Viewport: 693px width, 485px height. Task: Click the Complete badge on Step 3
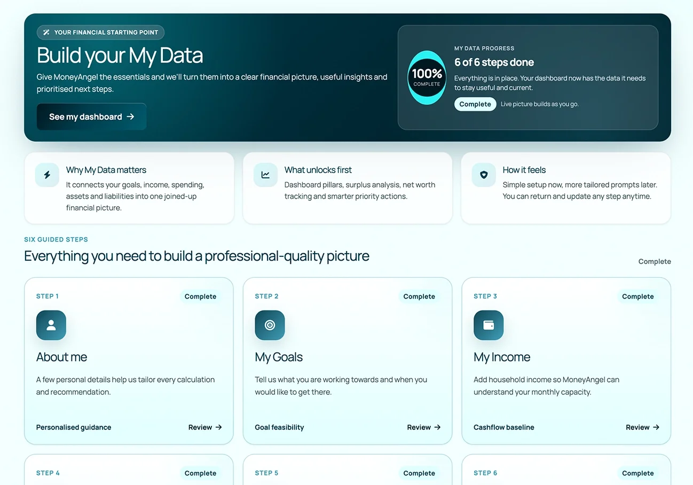click(638, 296)
